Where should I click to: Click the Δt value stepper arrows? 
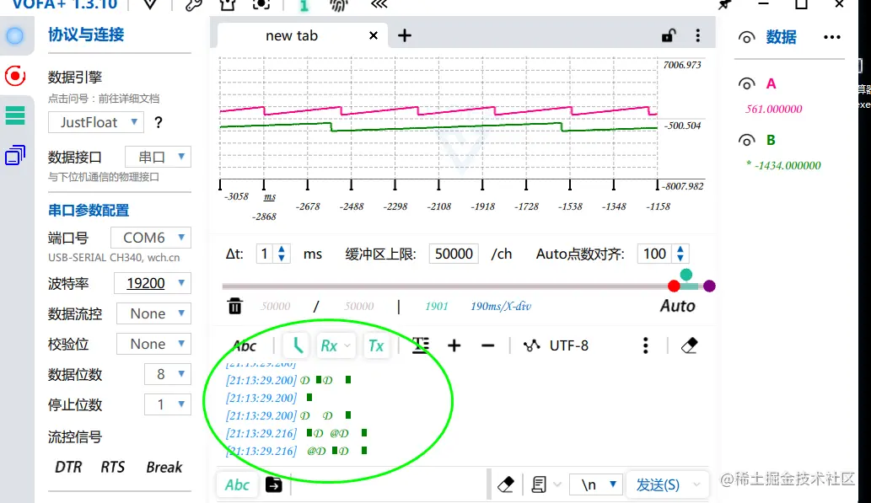282,254
